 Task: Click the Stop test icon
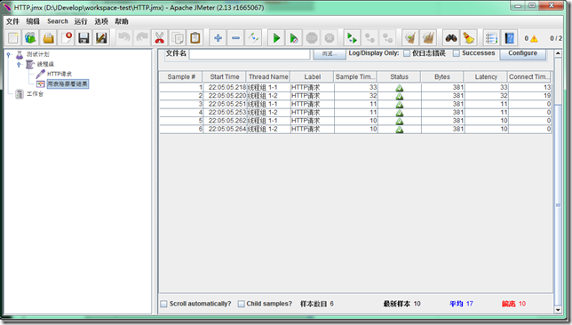[x=312, y=38]
